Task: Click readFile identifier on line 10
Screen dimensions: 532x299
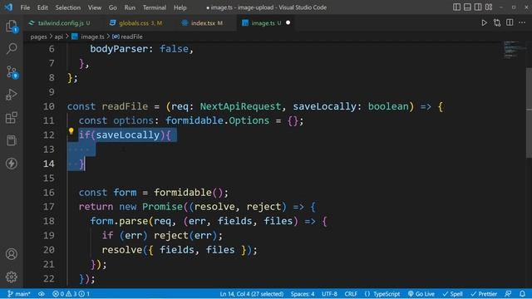Action: click(x=125, y=106)
